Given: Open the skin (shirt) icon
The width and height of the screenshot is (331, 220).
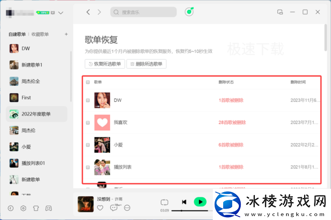Looking at the screenshot, I should [36, 208].
